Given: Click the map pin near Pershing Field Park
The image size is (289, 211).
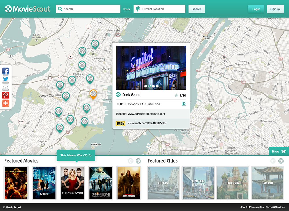Looking at the screenshot, I should (x=72, y=81).
